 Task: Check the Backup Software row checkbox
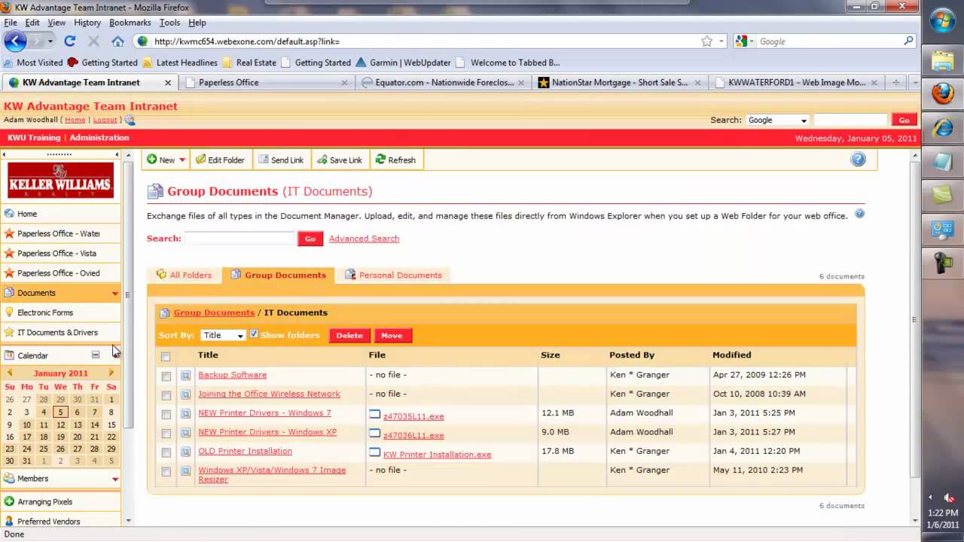(x=166, y=376)
